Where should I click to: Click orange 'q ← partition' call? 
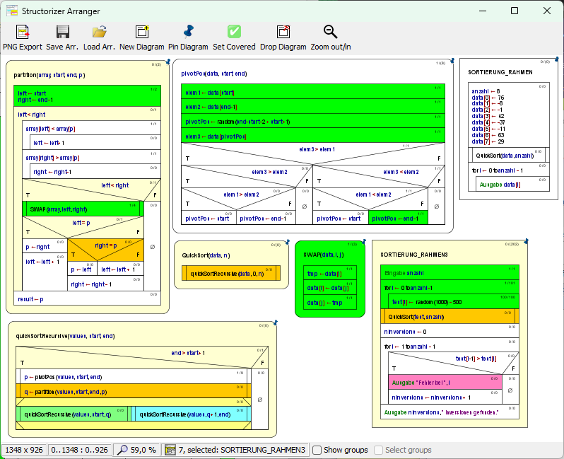[134, 391]
